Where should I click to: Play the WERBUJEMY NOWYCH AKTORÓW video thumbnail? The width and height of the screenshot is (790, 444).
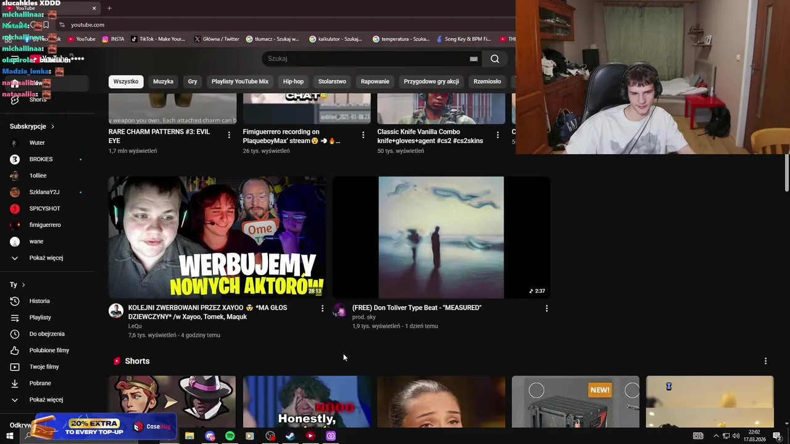(x=217, y=237)
